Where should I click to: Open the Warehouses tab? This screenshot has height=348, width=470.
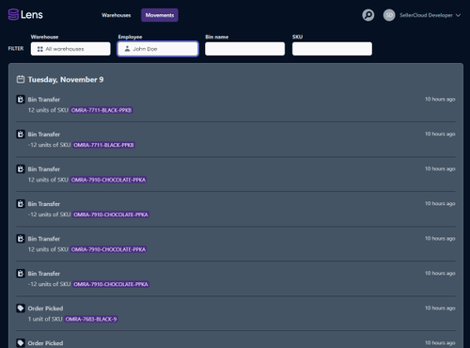(x=117, y=15)
